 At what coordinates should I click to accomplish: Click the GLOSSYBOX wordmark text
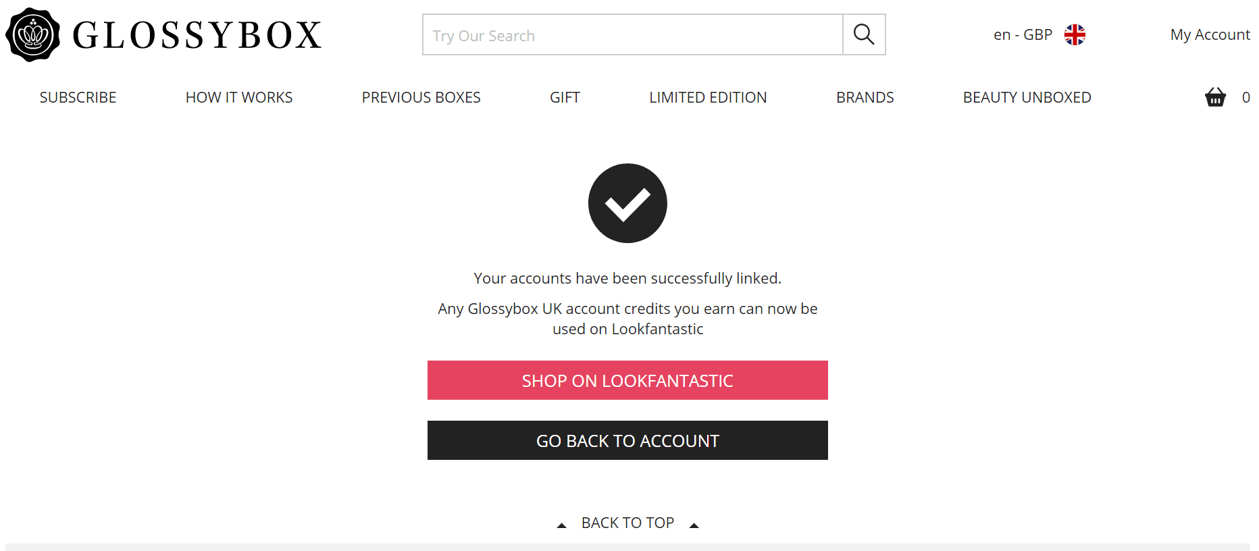tap(197, 35)
